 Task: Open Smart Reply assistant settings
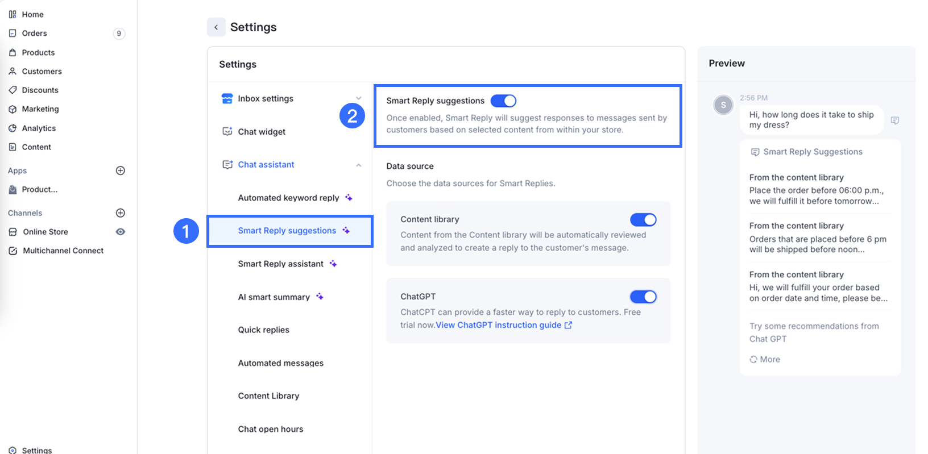point(280,264)
